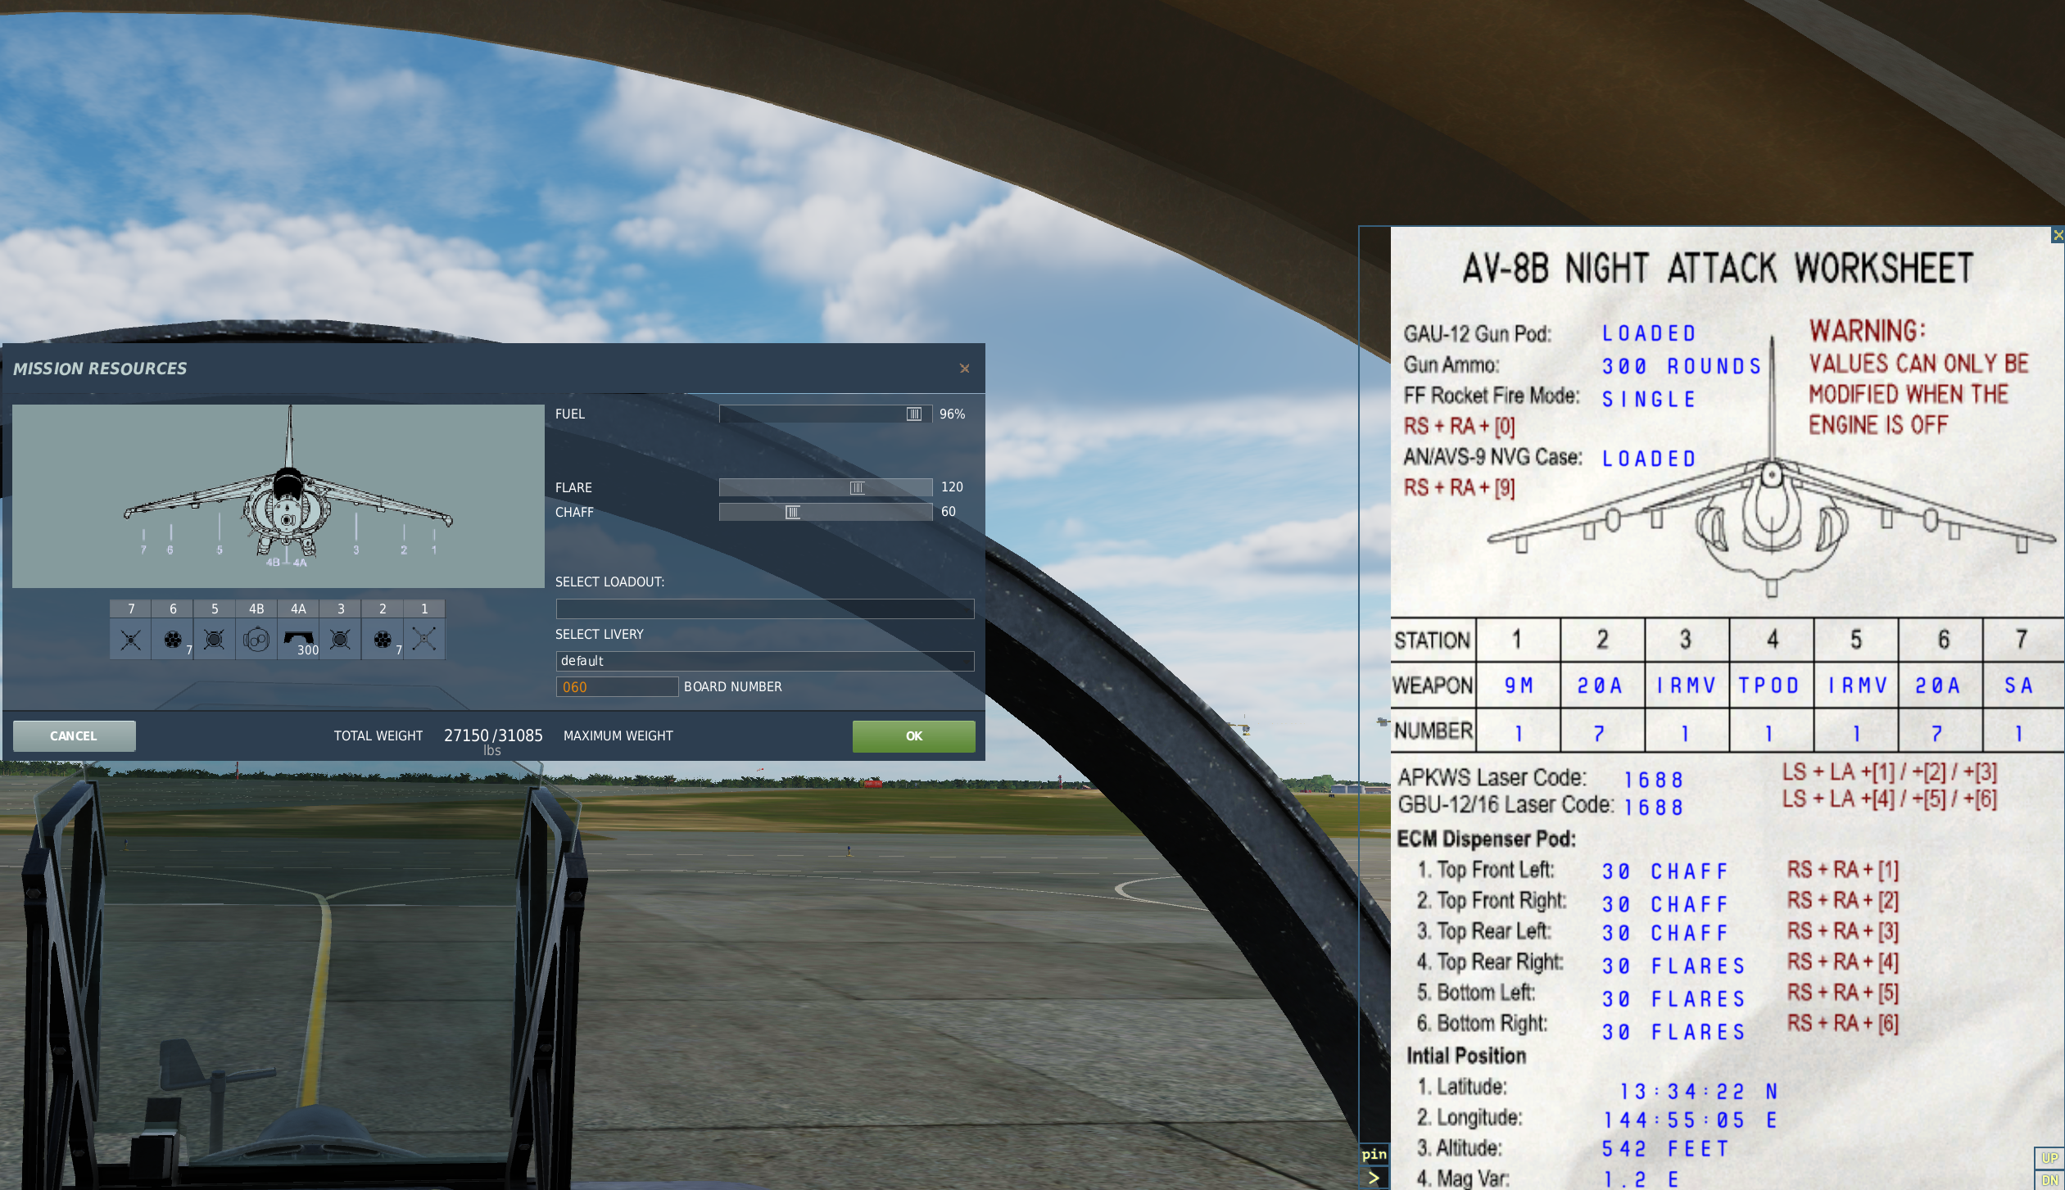Click longitude value '144:55:05 E'

click(x=1691, y=1120)
